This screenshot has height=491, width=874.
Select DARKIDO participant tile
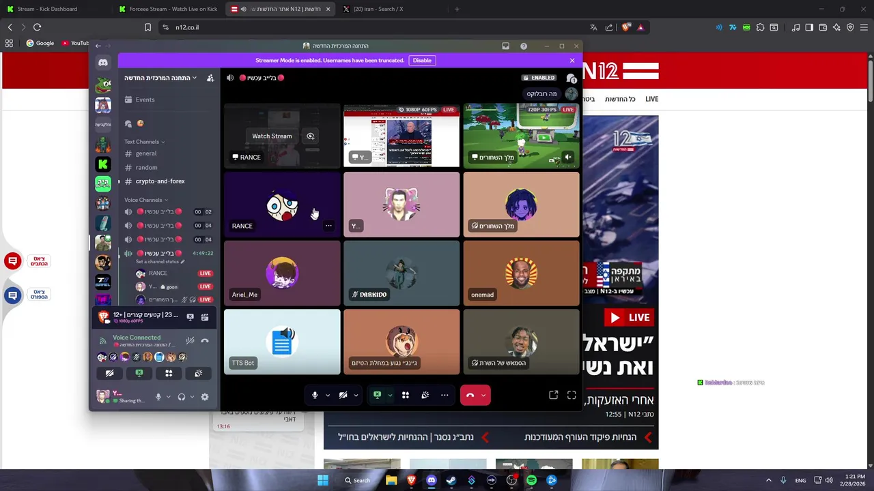401,273
